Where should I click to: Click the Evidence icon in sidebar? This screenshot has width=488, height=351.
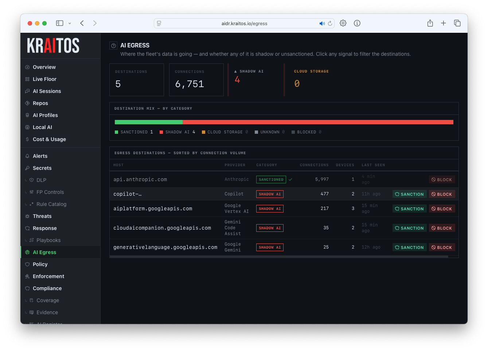(31, 312)
